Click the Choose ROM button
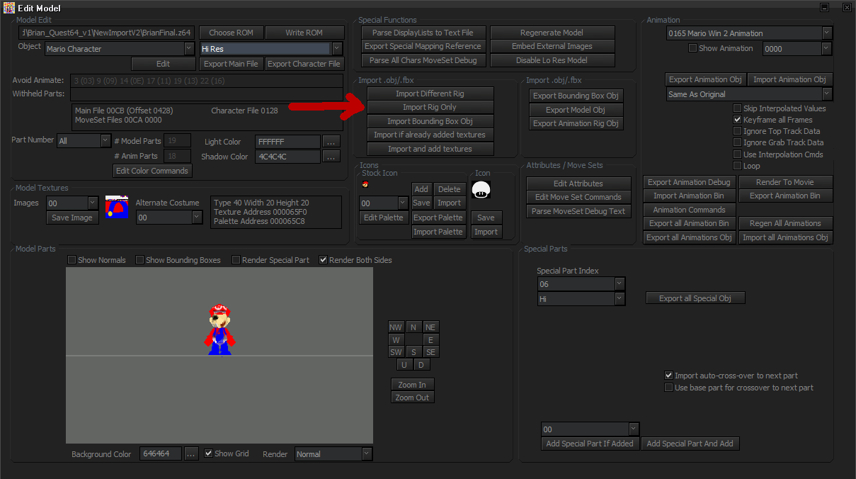856x479 pixels. click(x=232, y=33)
